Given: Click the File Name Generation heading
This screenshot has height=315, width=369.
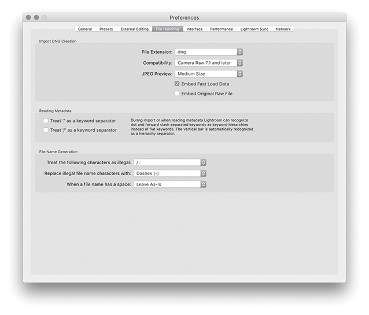Looking at the screenshot, I should pyautogui.click(x=58, y=152).
